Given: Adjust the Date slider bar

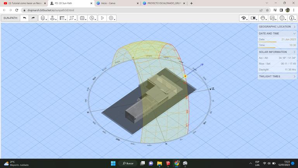Looking at the screenshot, I should 267,42.
